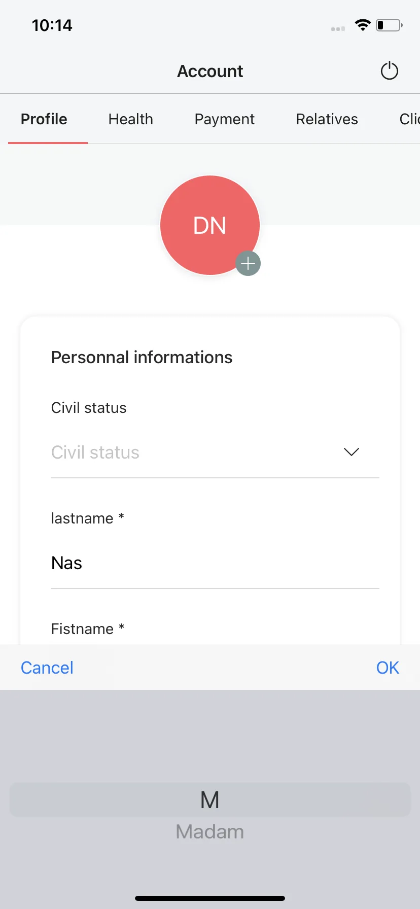
Task: Tap the plus icon on avatar
Action: tap(248, 264)
